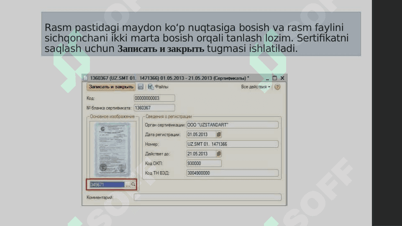Viewport: 402px width, 226px height.
Task: Click the Дата регистрации date field
Action: [x=201, y=134]
